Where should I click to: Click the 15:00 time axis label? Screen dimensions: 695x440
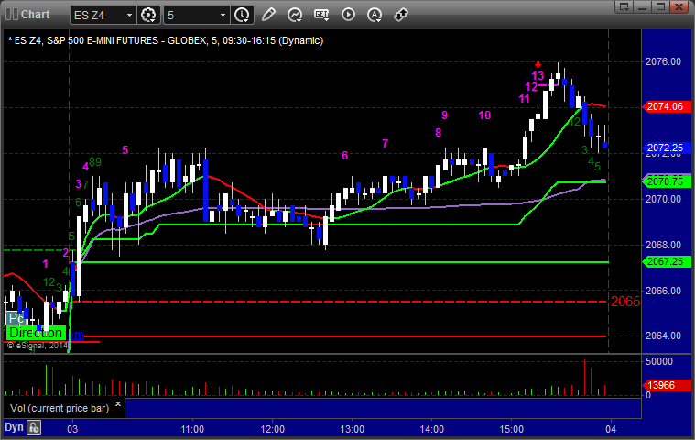[x=512, y=429]
